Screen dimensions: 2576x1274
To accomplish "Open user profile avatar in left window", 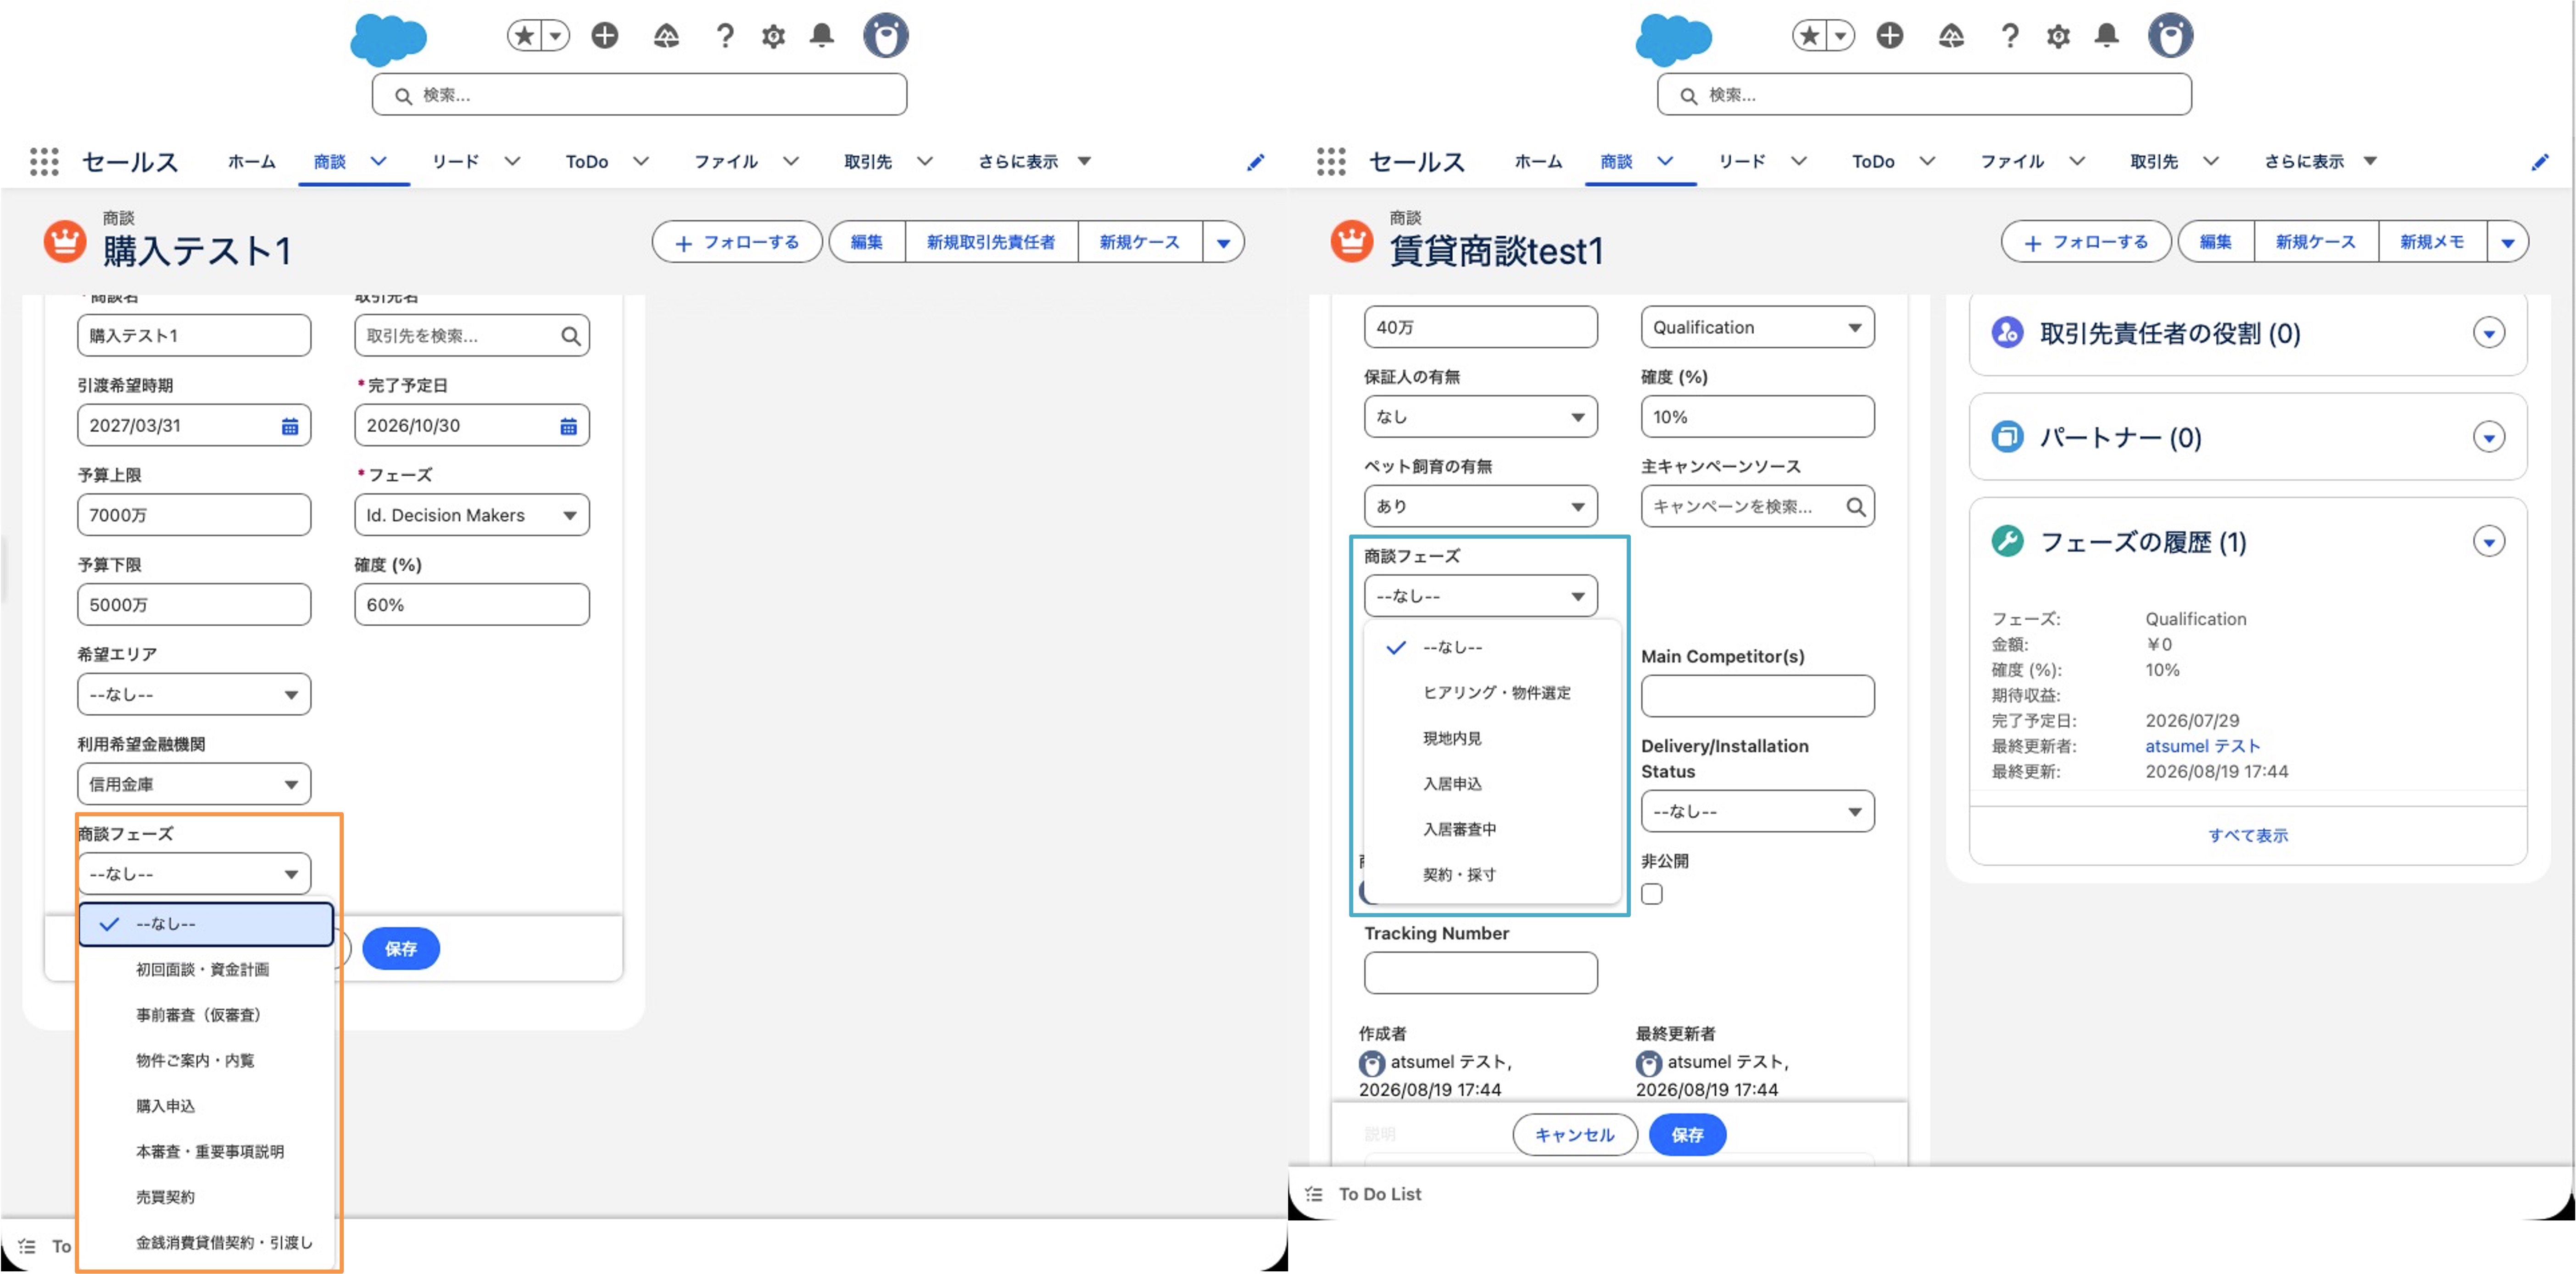I will [885, 36].
